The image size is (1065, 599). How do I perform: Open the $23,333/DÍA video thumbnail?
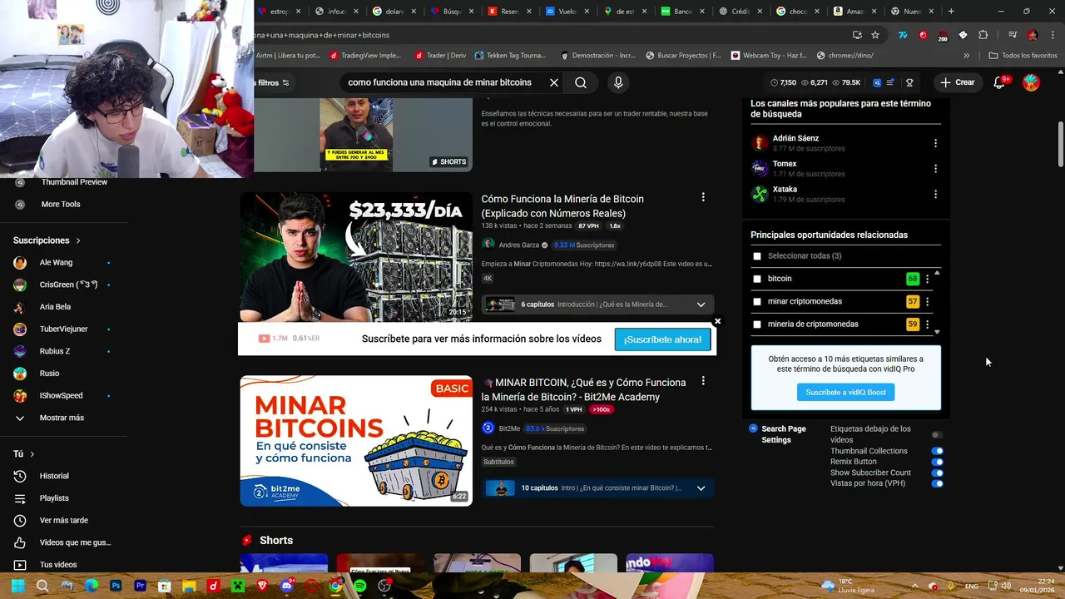click(x=356, y=258)
